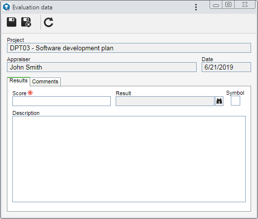Minimize the Evaluation data window
The width and height of the screenshot is (258, 219).
(216, 5)
